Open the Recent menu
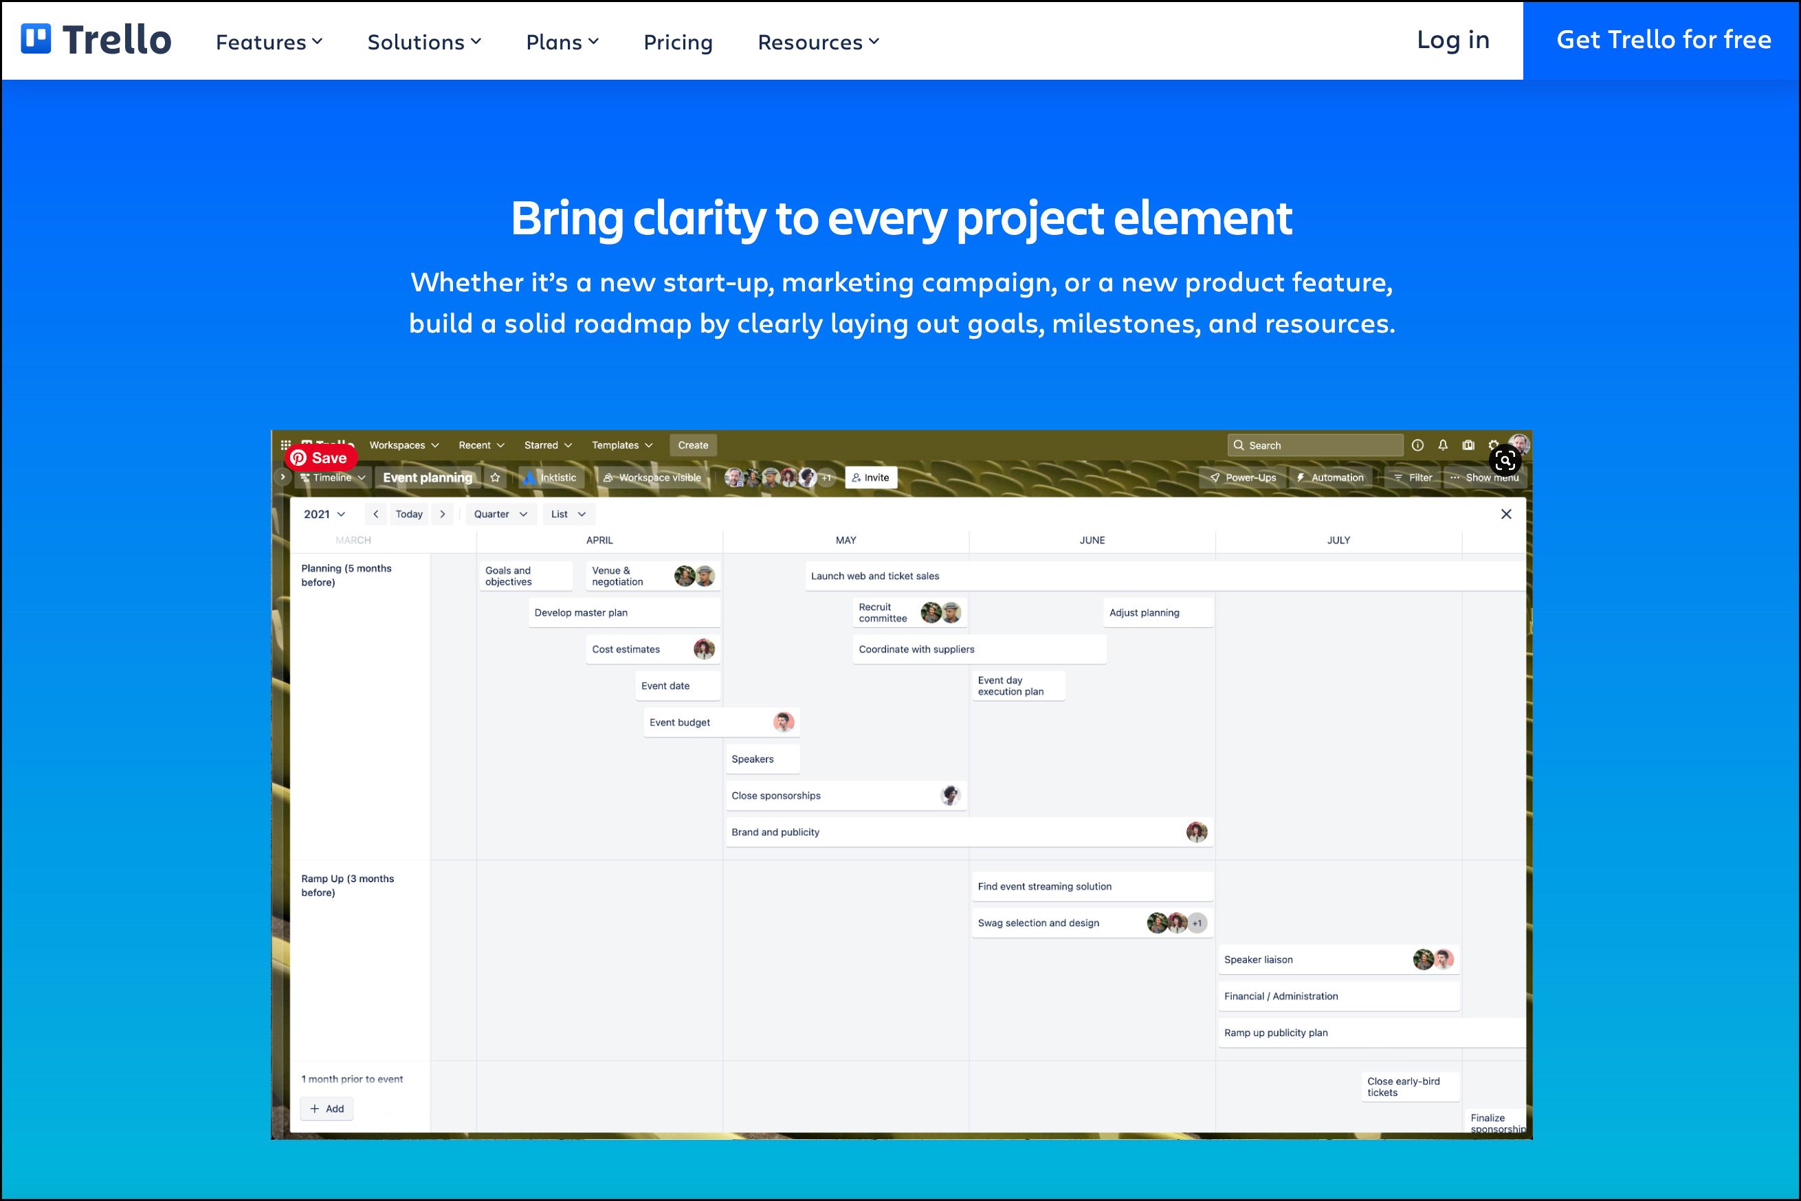Viewport: 1801px width, 1201px height. [481, 445]
